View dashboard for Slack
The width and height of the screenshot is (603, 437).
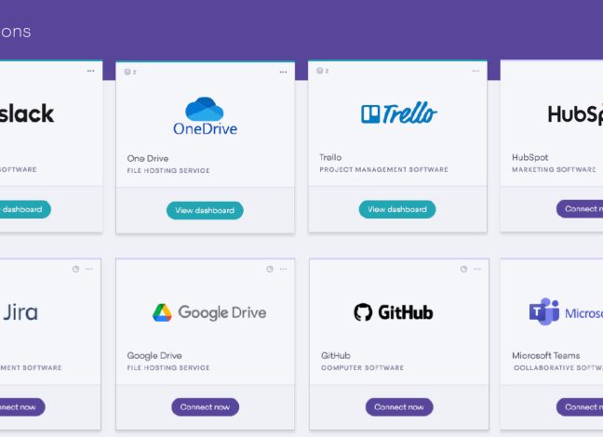pos(25,209)
